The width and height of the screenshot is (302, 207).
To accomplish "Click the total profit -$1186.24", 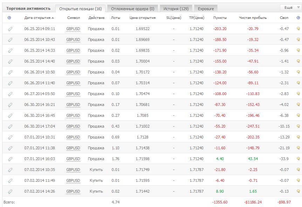I will (253, 202).
